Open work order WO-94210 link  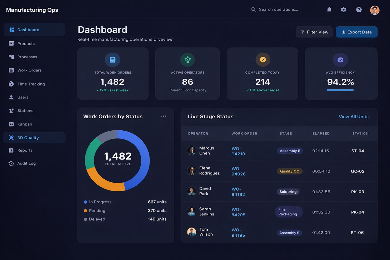(238, 151)
